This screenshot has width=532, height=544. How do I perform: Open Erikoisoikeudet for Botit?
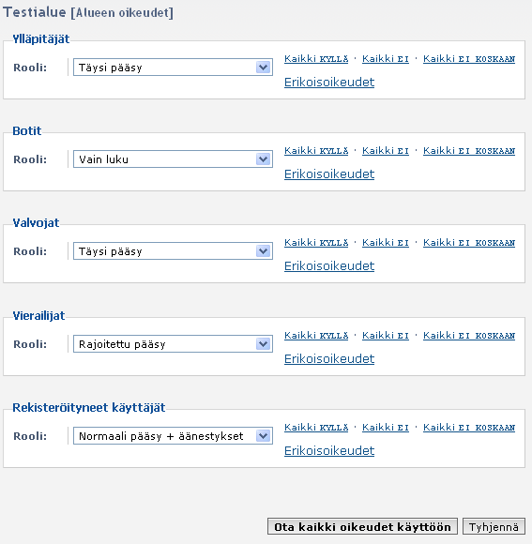329,174
